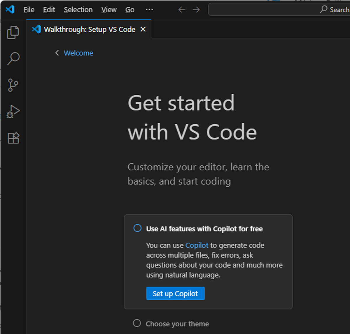Viewport: 350px width, 334px height.
Task: Select the Choose your theme step
Action: point(177,324)
